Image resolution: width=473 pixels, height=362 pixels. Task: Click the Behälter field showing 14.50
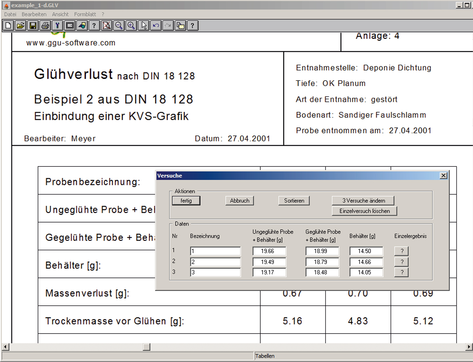coord(366,251)
